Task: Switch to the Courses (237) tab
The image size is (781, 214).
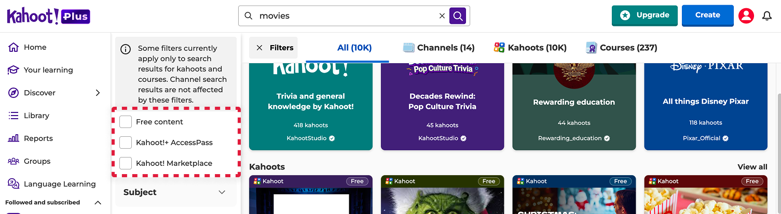Action: coord(621,48)
